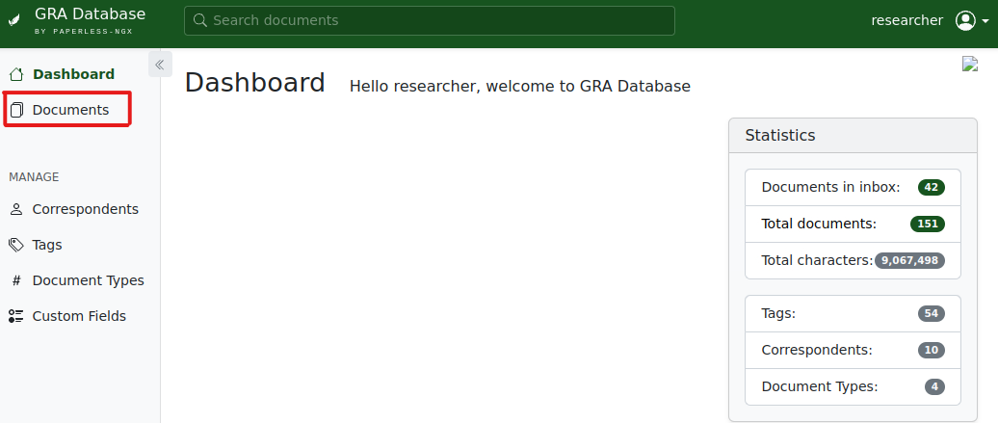
Task: Click the Tags label icon
Action: 16,245
